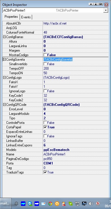Viewport: 111px width, 209px height.
Task: Click the Email taskbar button
Action: (5, 203)
